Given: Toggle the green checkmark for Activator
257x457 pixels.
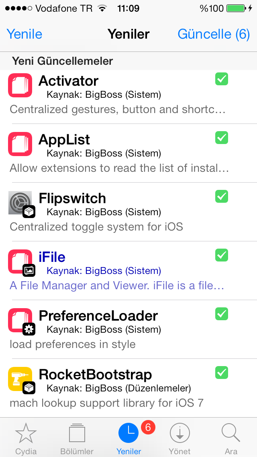Looking at the screenshot, I should [222, 79].
